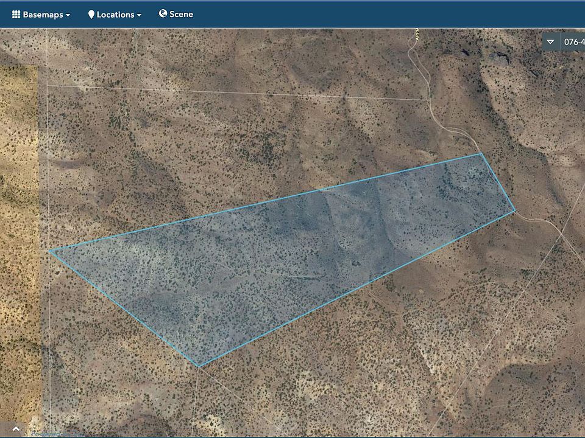The height and width of the screenshot is (438, 585).
Task: Open the Basemaps dropdown menu
Action: point(41,14)
